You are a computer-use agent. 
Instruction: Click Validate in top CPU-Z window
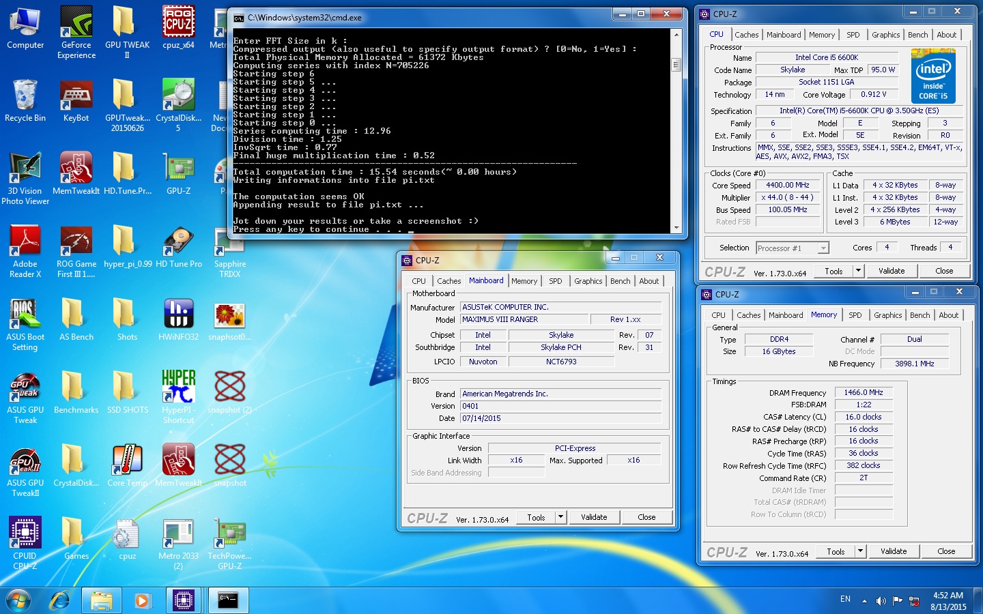(x=891, y=271)
